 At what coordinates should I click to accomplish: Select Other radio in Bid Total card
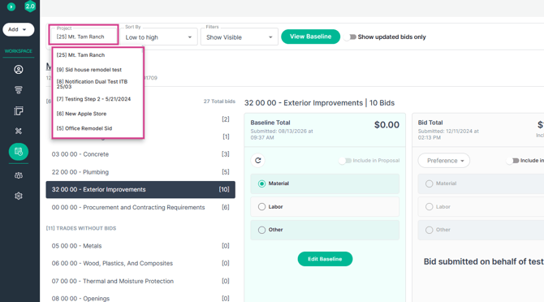(x=430, y=230)
